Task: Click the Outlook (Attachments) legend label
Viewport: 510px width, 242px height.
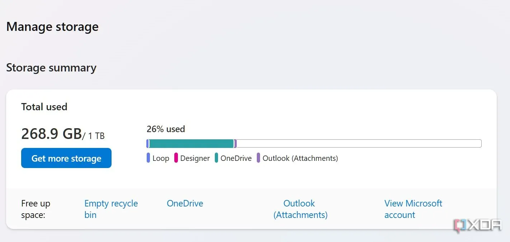Action: (x=300, y=158)
